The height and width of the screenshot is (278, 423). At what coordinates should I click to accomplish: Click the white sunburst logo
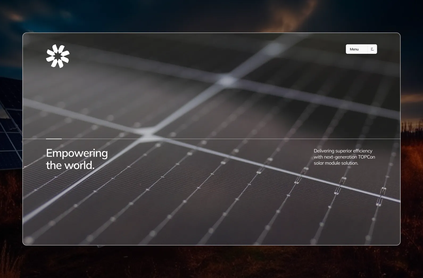point(58,56)
